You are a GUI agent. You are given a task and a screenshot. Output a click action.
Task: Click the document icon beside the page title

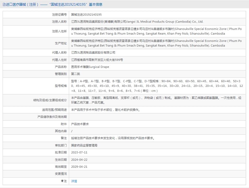4,5
